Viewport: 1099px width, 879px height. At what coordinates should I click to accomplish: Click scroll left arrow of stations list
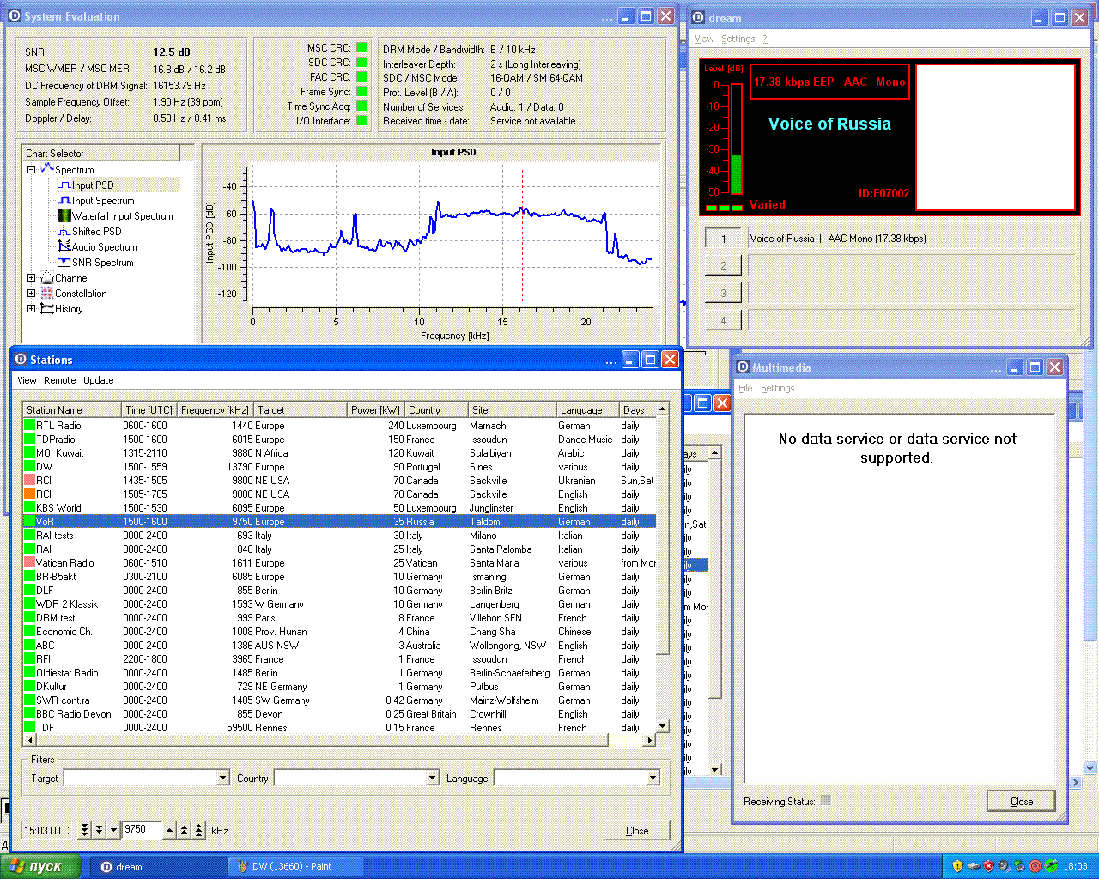[30, 739]
